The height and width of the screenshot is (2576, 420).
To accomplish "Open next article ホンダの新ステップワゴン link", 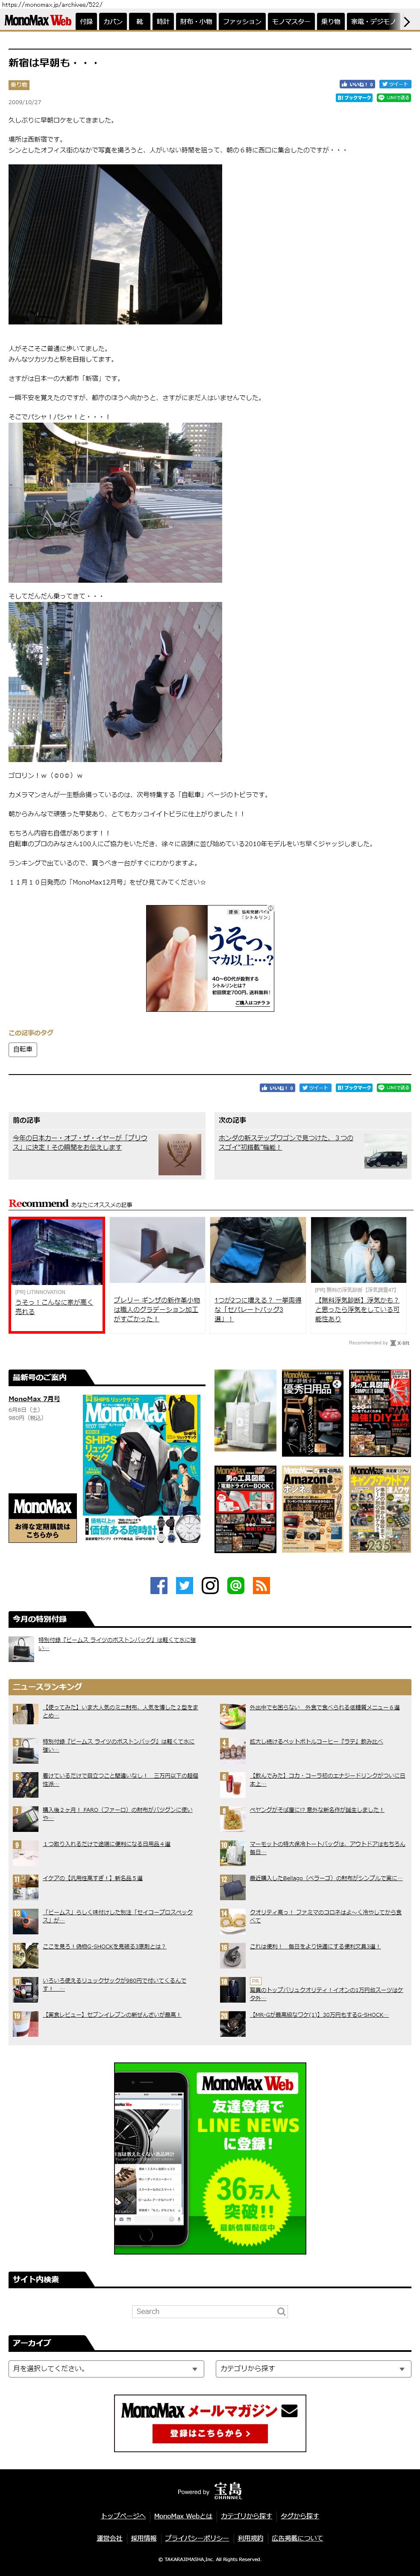I will click(286, 1142).
